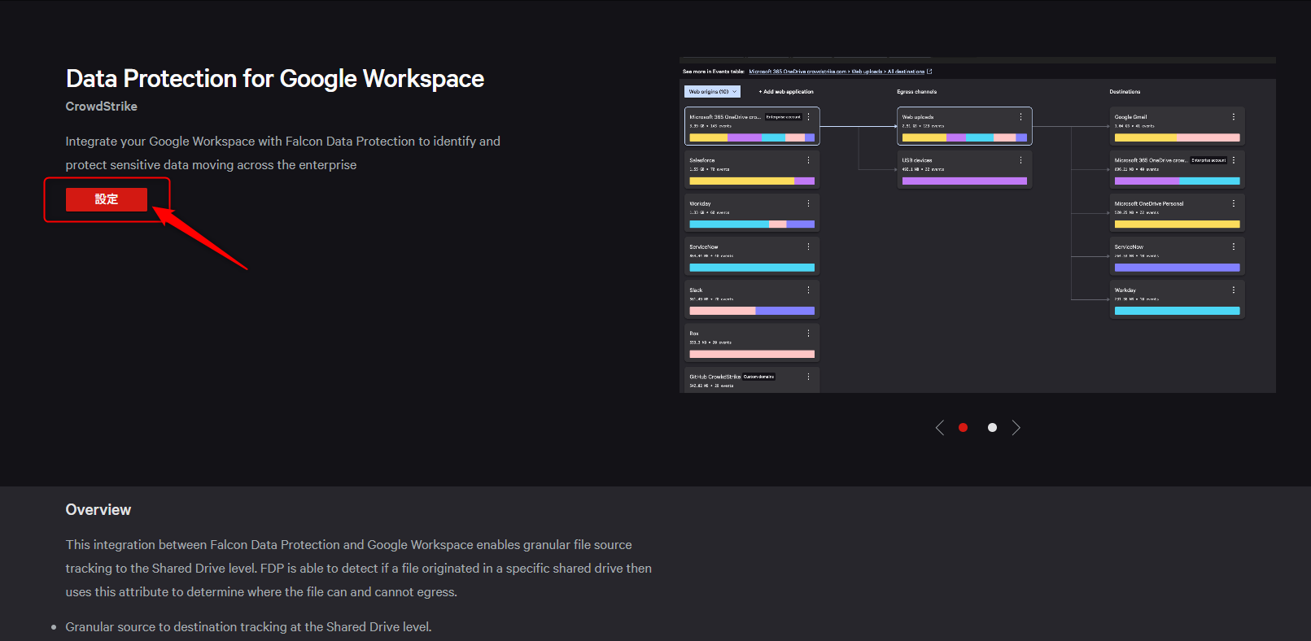The height and width of the screenshot is (641, 1311).
Task: Open the Web uploads card's three-dot menu
Action: pyautogui.click(x=1020, y=117)
